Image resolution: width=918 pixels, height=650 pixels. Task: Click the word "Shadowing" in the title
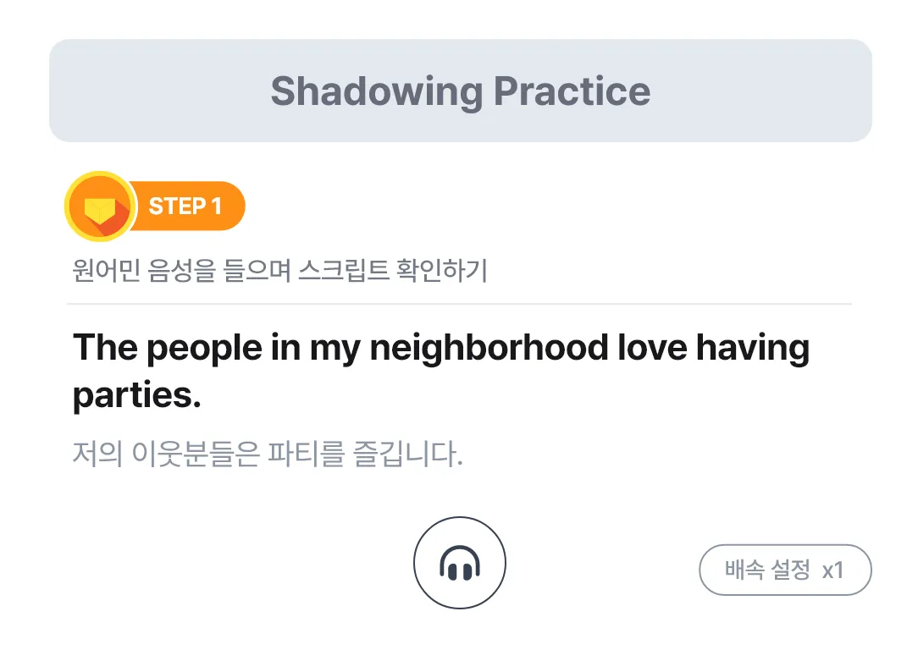click(376, 91)
